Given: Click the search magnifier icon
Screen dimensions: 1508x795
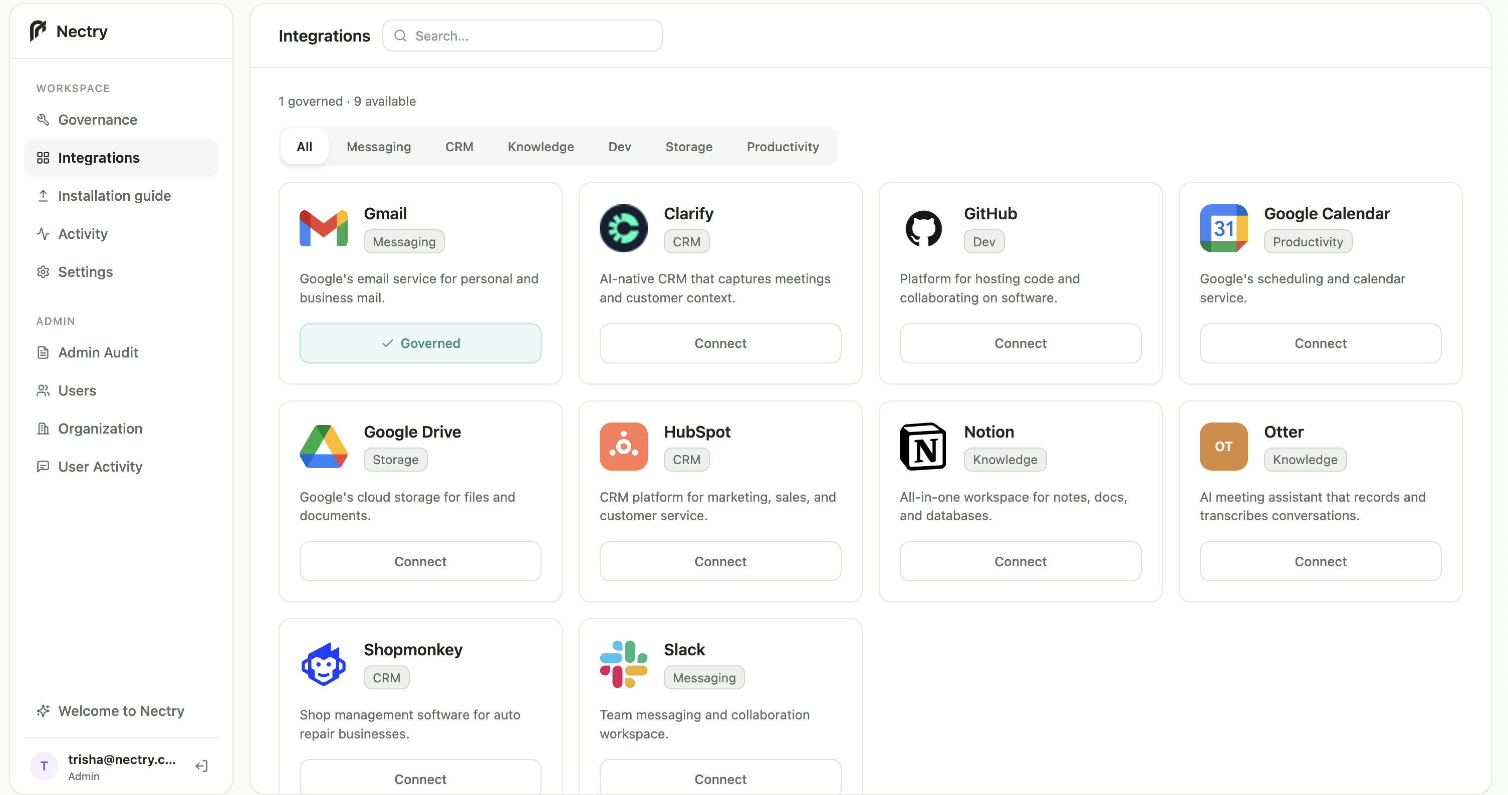Looking at the screenshot, I should pos(400,36).
